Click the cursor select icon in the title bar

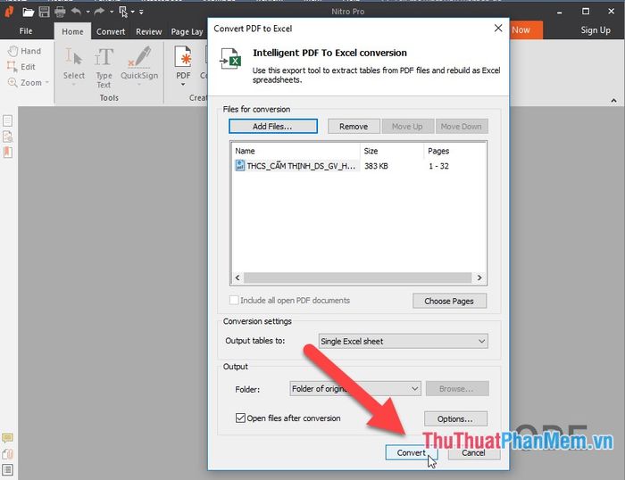click(123, 12)
